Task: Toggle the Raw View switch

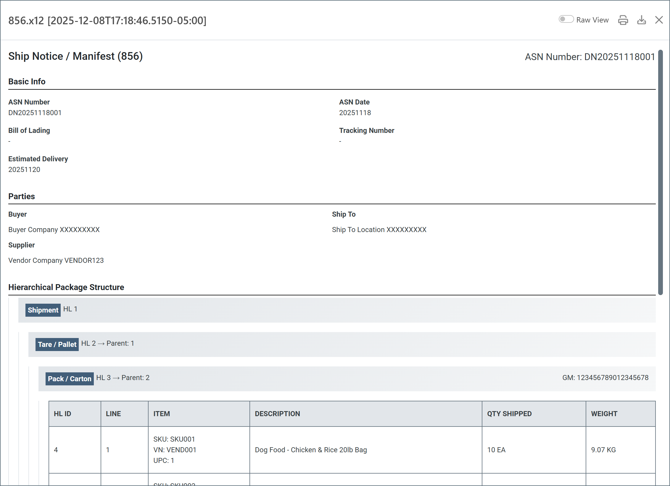Action: (x=566, y=20)
